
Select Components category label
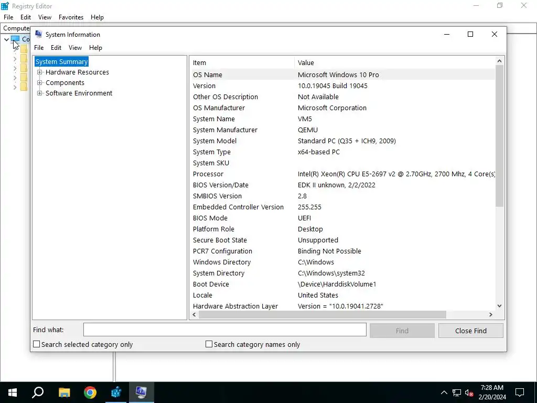[x=65, y=83]
